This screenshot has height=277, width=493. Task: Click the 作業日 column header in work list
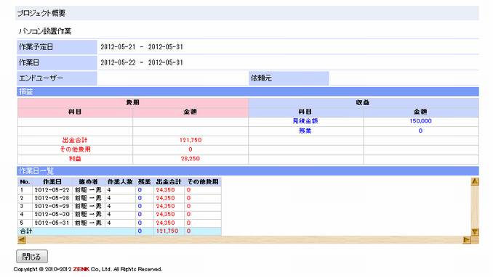point(52,181)
